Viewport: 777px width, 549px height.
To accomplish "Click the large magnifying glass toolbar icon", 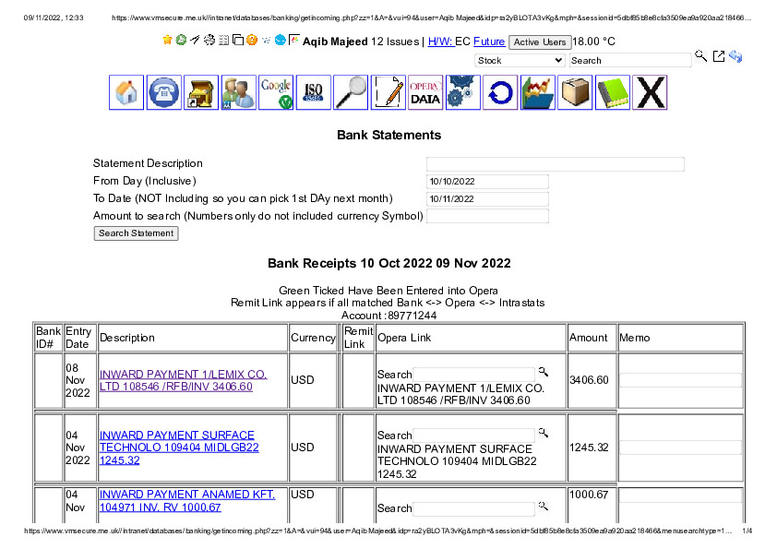I will [351, 93].
